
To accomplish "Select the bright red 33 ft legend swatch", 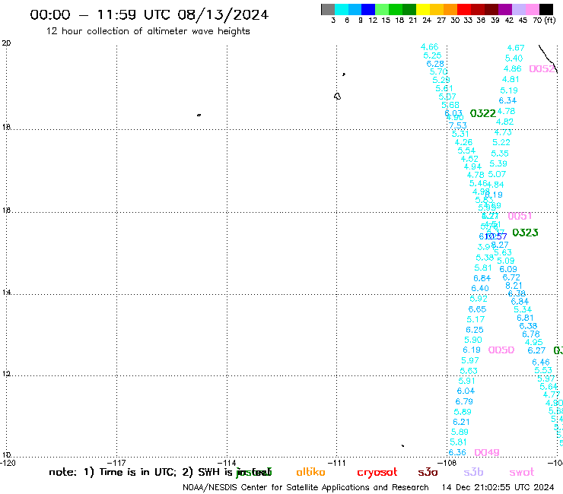I will [x=464, y=10].
